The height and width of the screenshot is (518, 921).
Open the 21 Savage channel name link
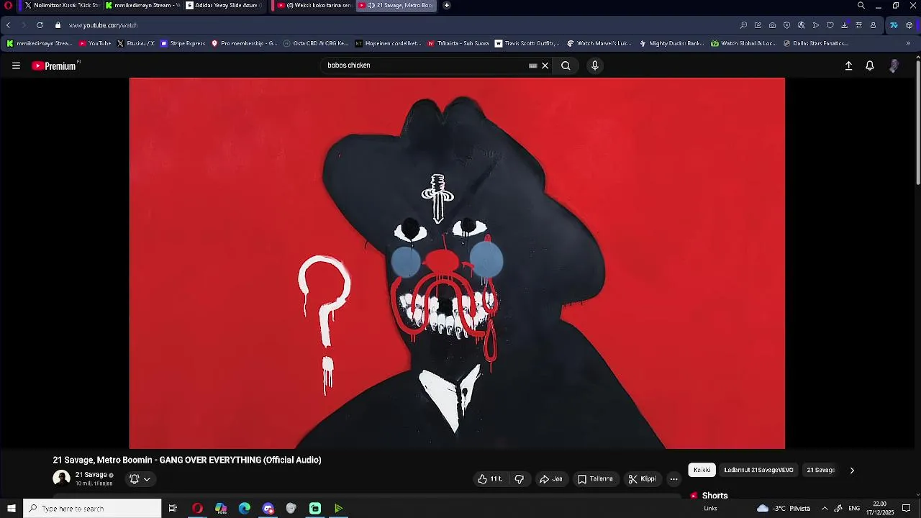91,475
